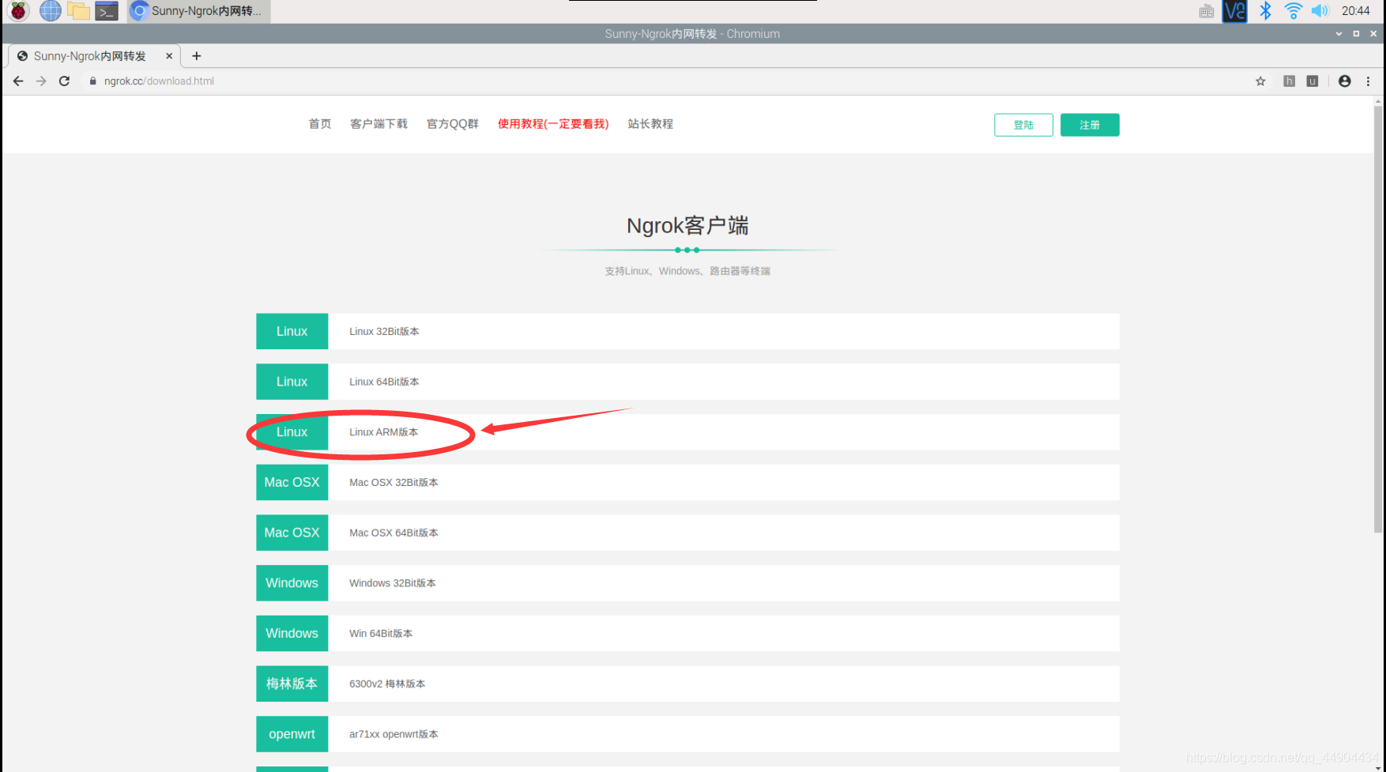
Task: Launch the terminal from taskbar
Action: tap(106, 11)
